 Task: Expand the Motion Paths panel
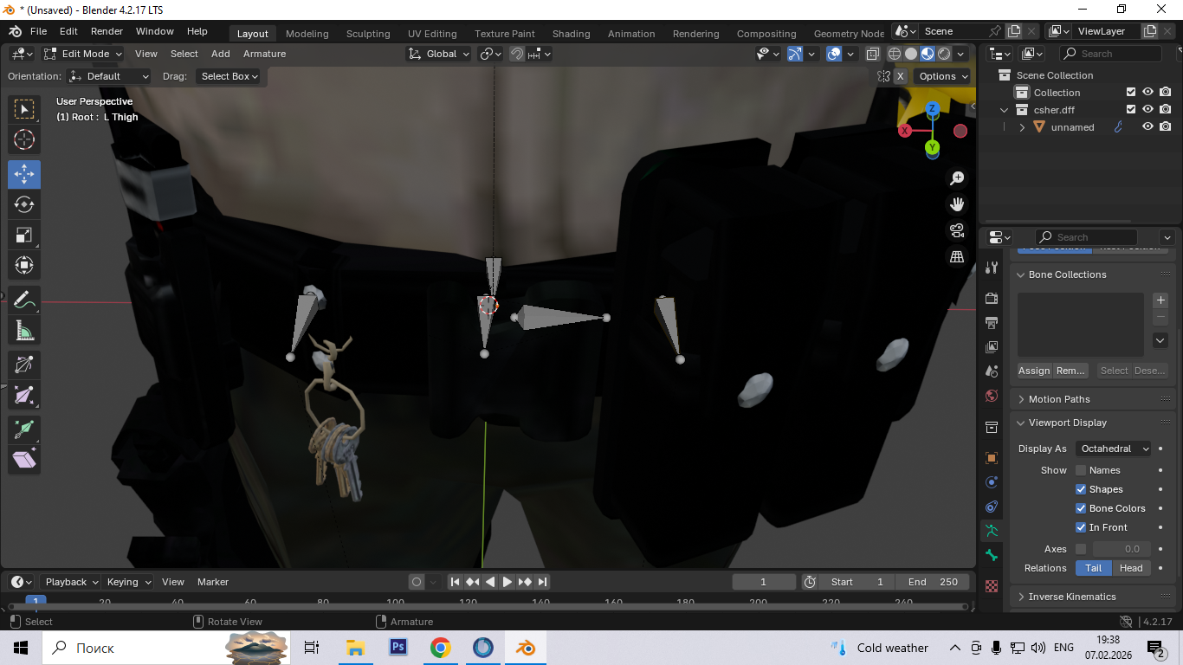point(1059,399)
